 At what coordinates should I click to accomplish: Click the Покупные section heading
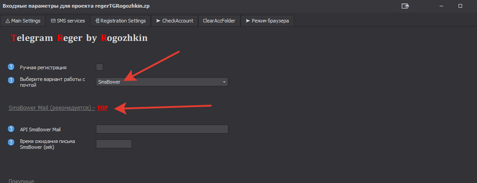pos(21,181)
